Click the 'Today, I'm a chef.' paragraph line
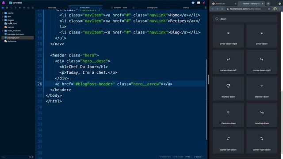 [x=88, y=72]
